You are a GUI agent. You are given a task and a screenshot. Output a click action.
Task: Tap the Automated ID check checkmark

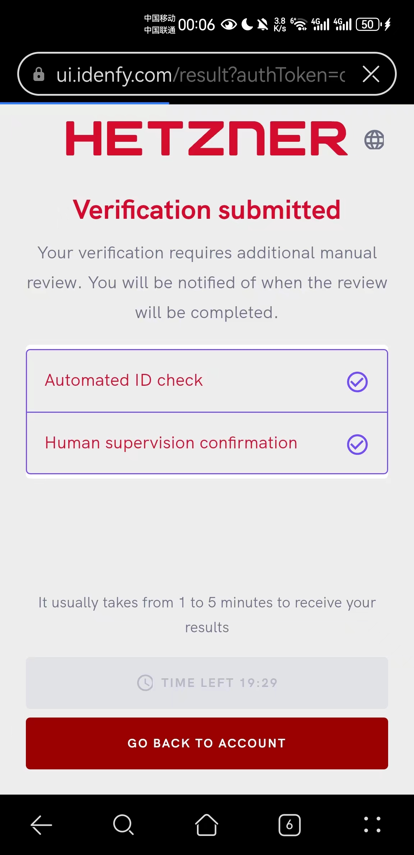[x=357, y=382]
